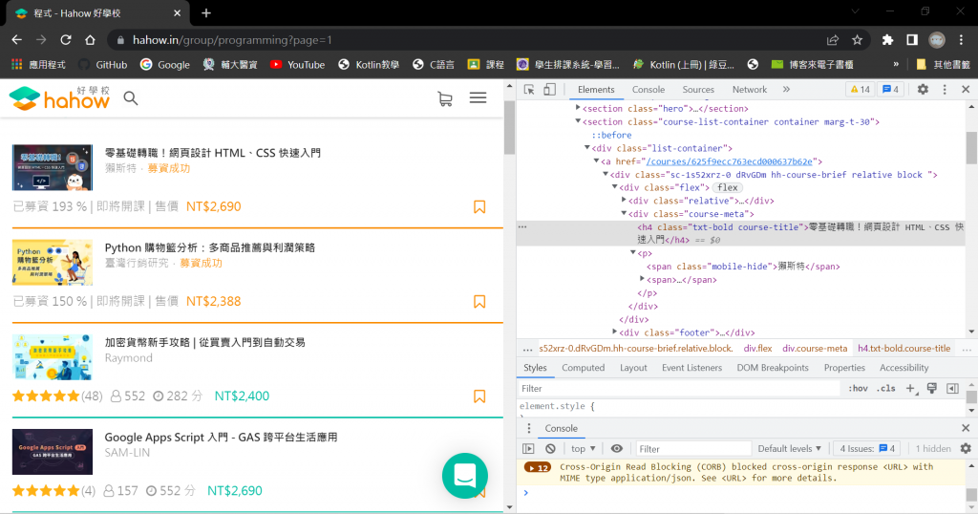Viewport: 978px width, 514px height.
Task: Bookmark the HTML CSS course
Action: [479, 206]
